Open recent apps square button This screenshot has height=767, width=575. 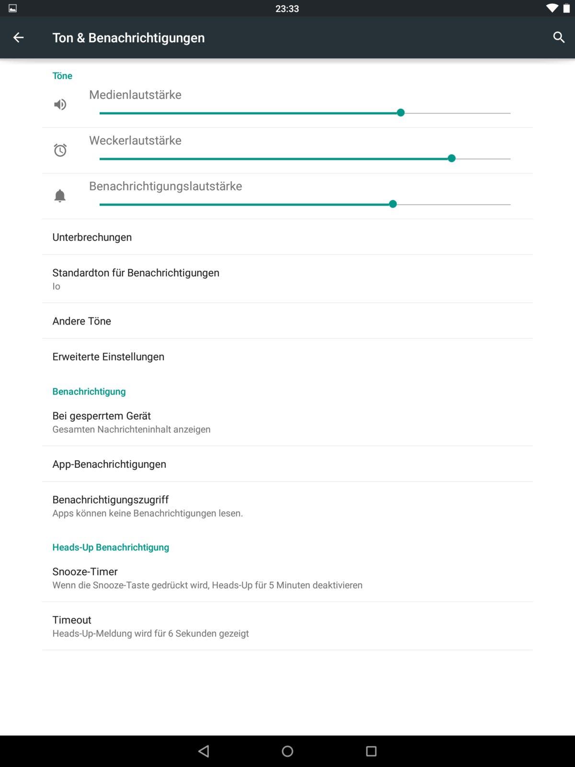371,751
